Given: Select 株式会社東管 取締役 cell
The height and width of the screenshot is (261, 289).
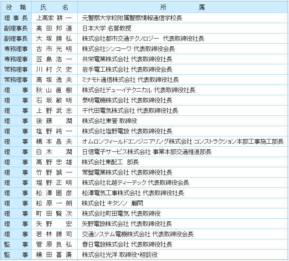Looking at the screenshot, I should [183, 121].
